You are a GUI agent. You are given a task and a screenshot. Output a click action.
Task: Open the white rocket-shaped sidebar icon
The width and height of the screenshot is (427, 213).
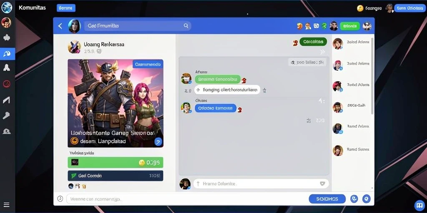pyautogui.click(x=7, y=68)
